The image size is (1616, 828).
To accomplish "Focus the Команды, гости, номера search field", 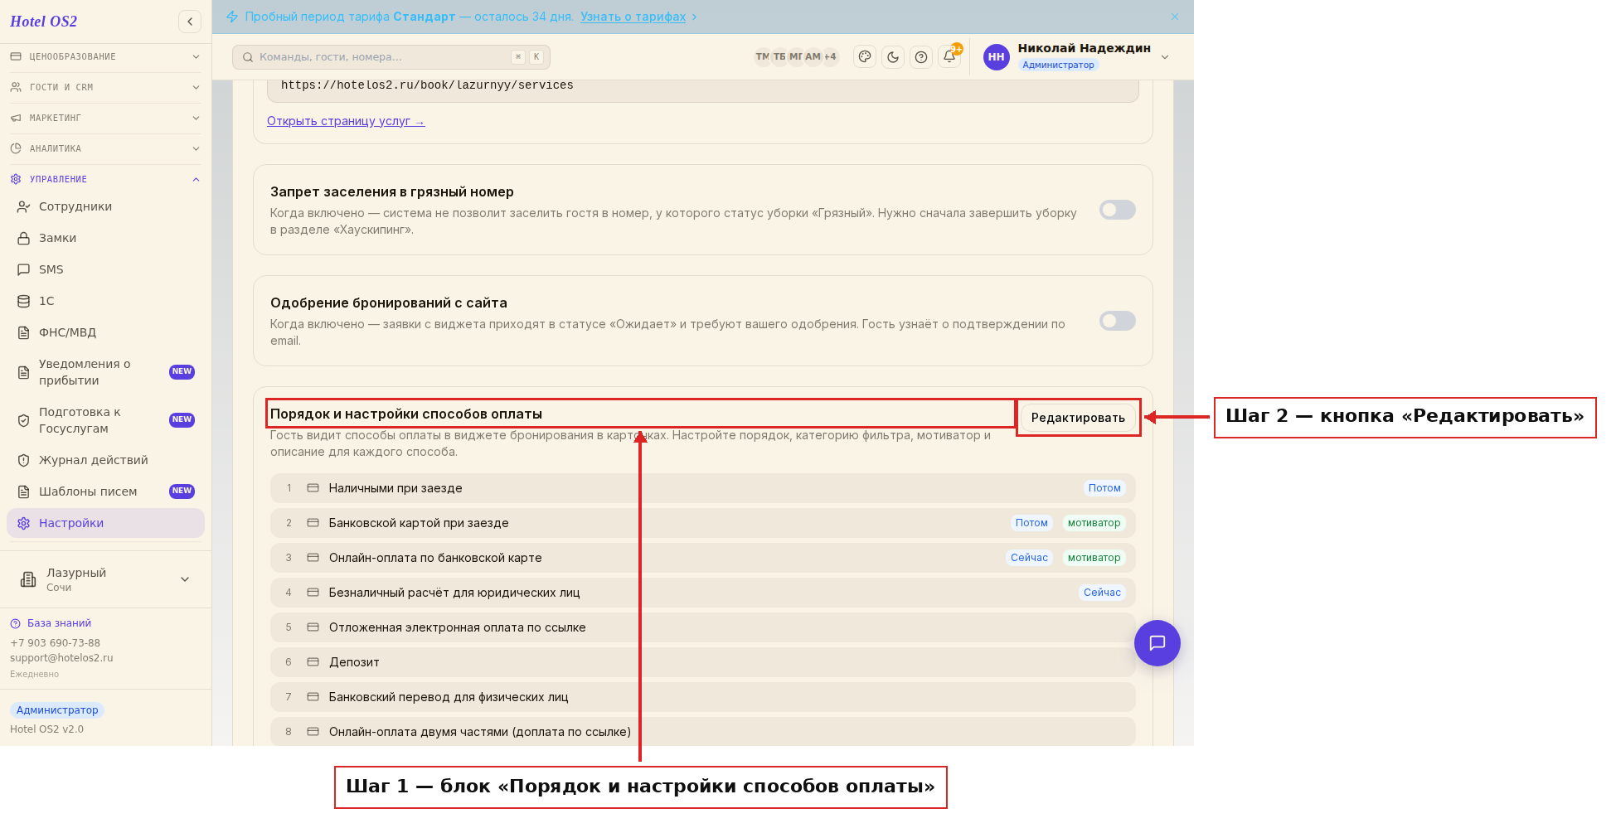I will [x=391, y=57].
